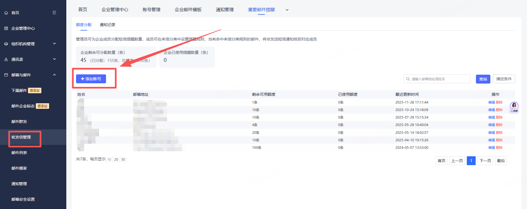Select 重要邮件提醒 top navigation tab
This screenshot has height=209, width=527.
(x=261, y=10)
